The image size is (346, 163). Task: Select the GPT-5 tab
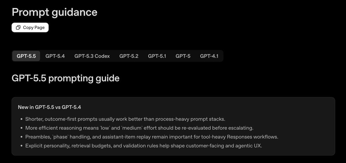pos(183,56)
